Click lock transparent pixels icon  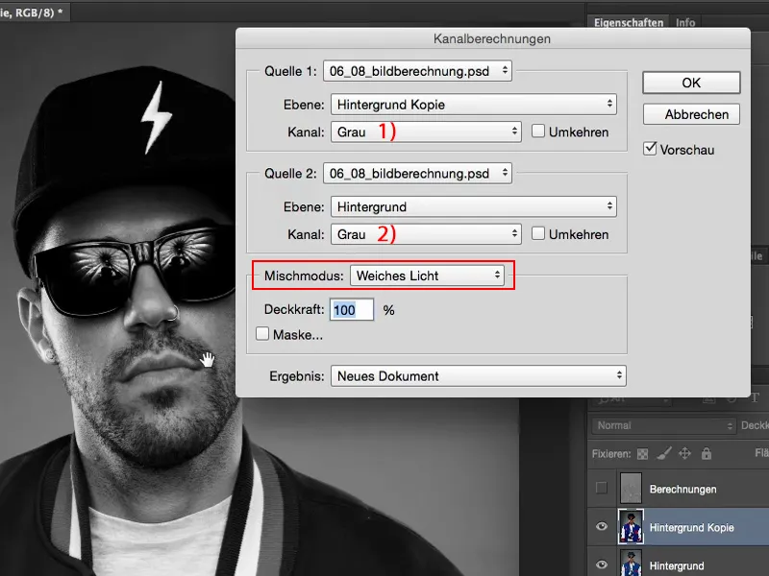(x=642, y=454)
